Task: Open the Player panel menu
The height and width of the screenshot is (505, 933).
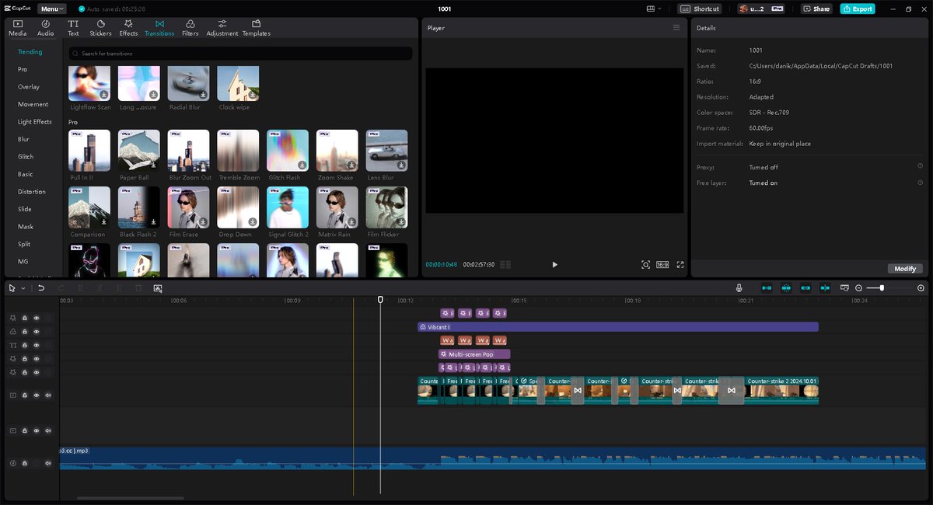Action: pyautogui.click(x=676, y=28)
